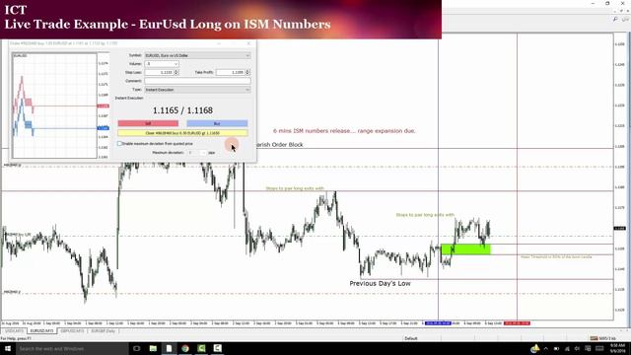Switch to the GBPUSD,M15 chart tab

coord(72,331)
